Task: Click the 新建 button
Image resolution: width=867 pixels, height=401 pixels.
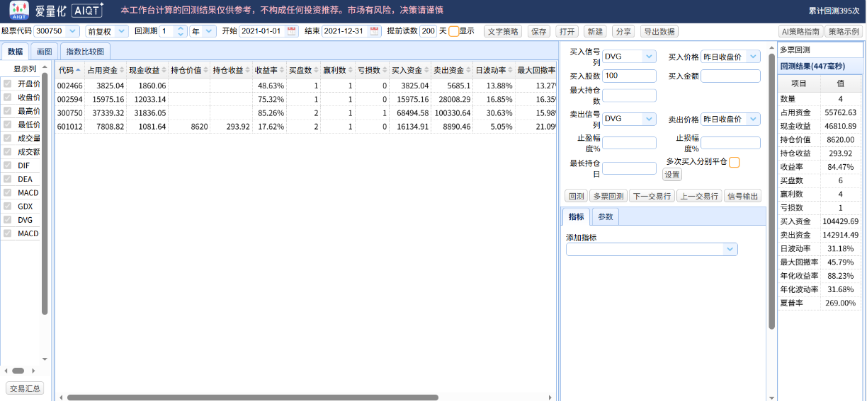Action: point(595,32)
